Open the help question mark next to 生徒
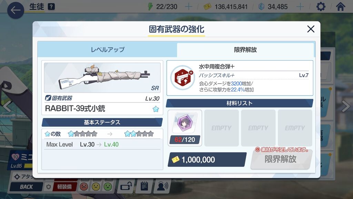The image size is (353, 199). [x=51, y=7]
